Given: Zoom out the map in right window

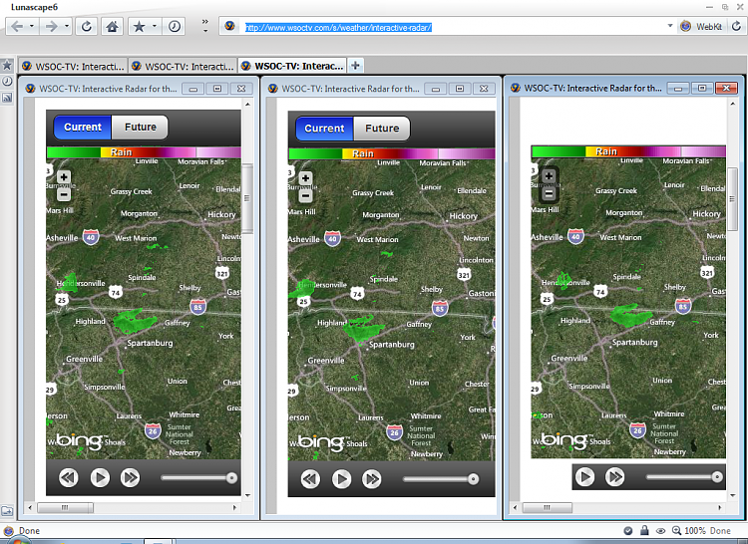Looking at the screenshot, I should click(550, 193).
